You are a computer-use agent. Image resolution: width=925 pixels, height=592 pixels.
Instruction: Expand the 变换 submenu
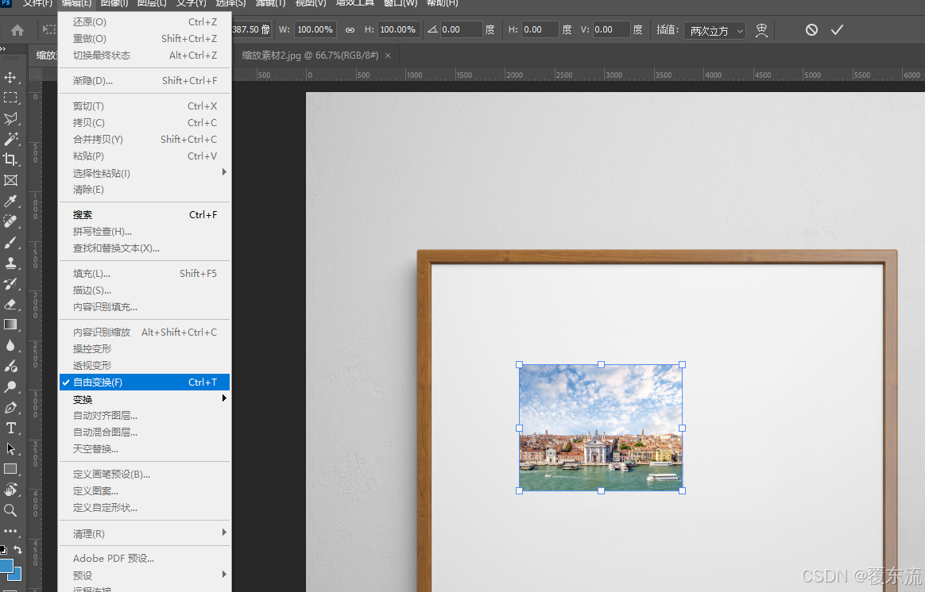pyautogui.click(x=145, y=399)
